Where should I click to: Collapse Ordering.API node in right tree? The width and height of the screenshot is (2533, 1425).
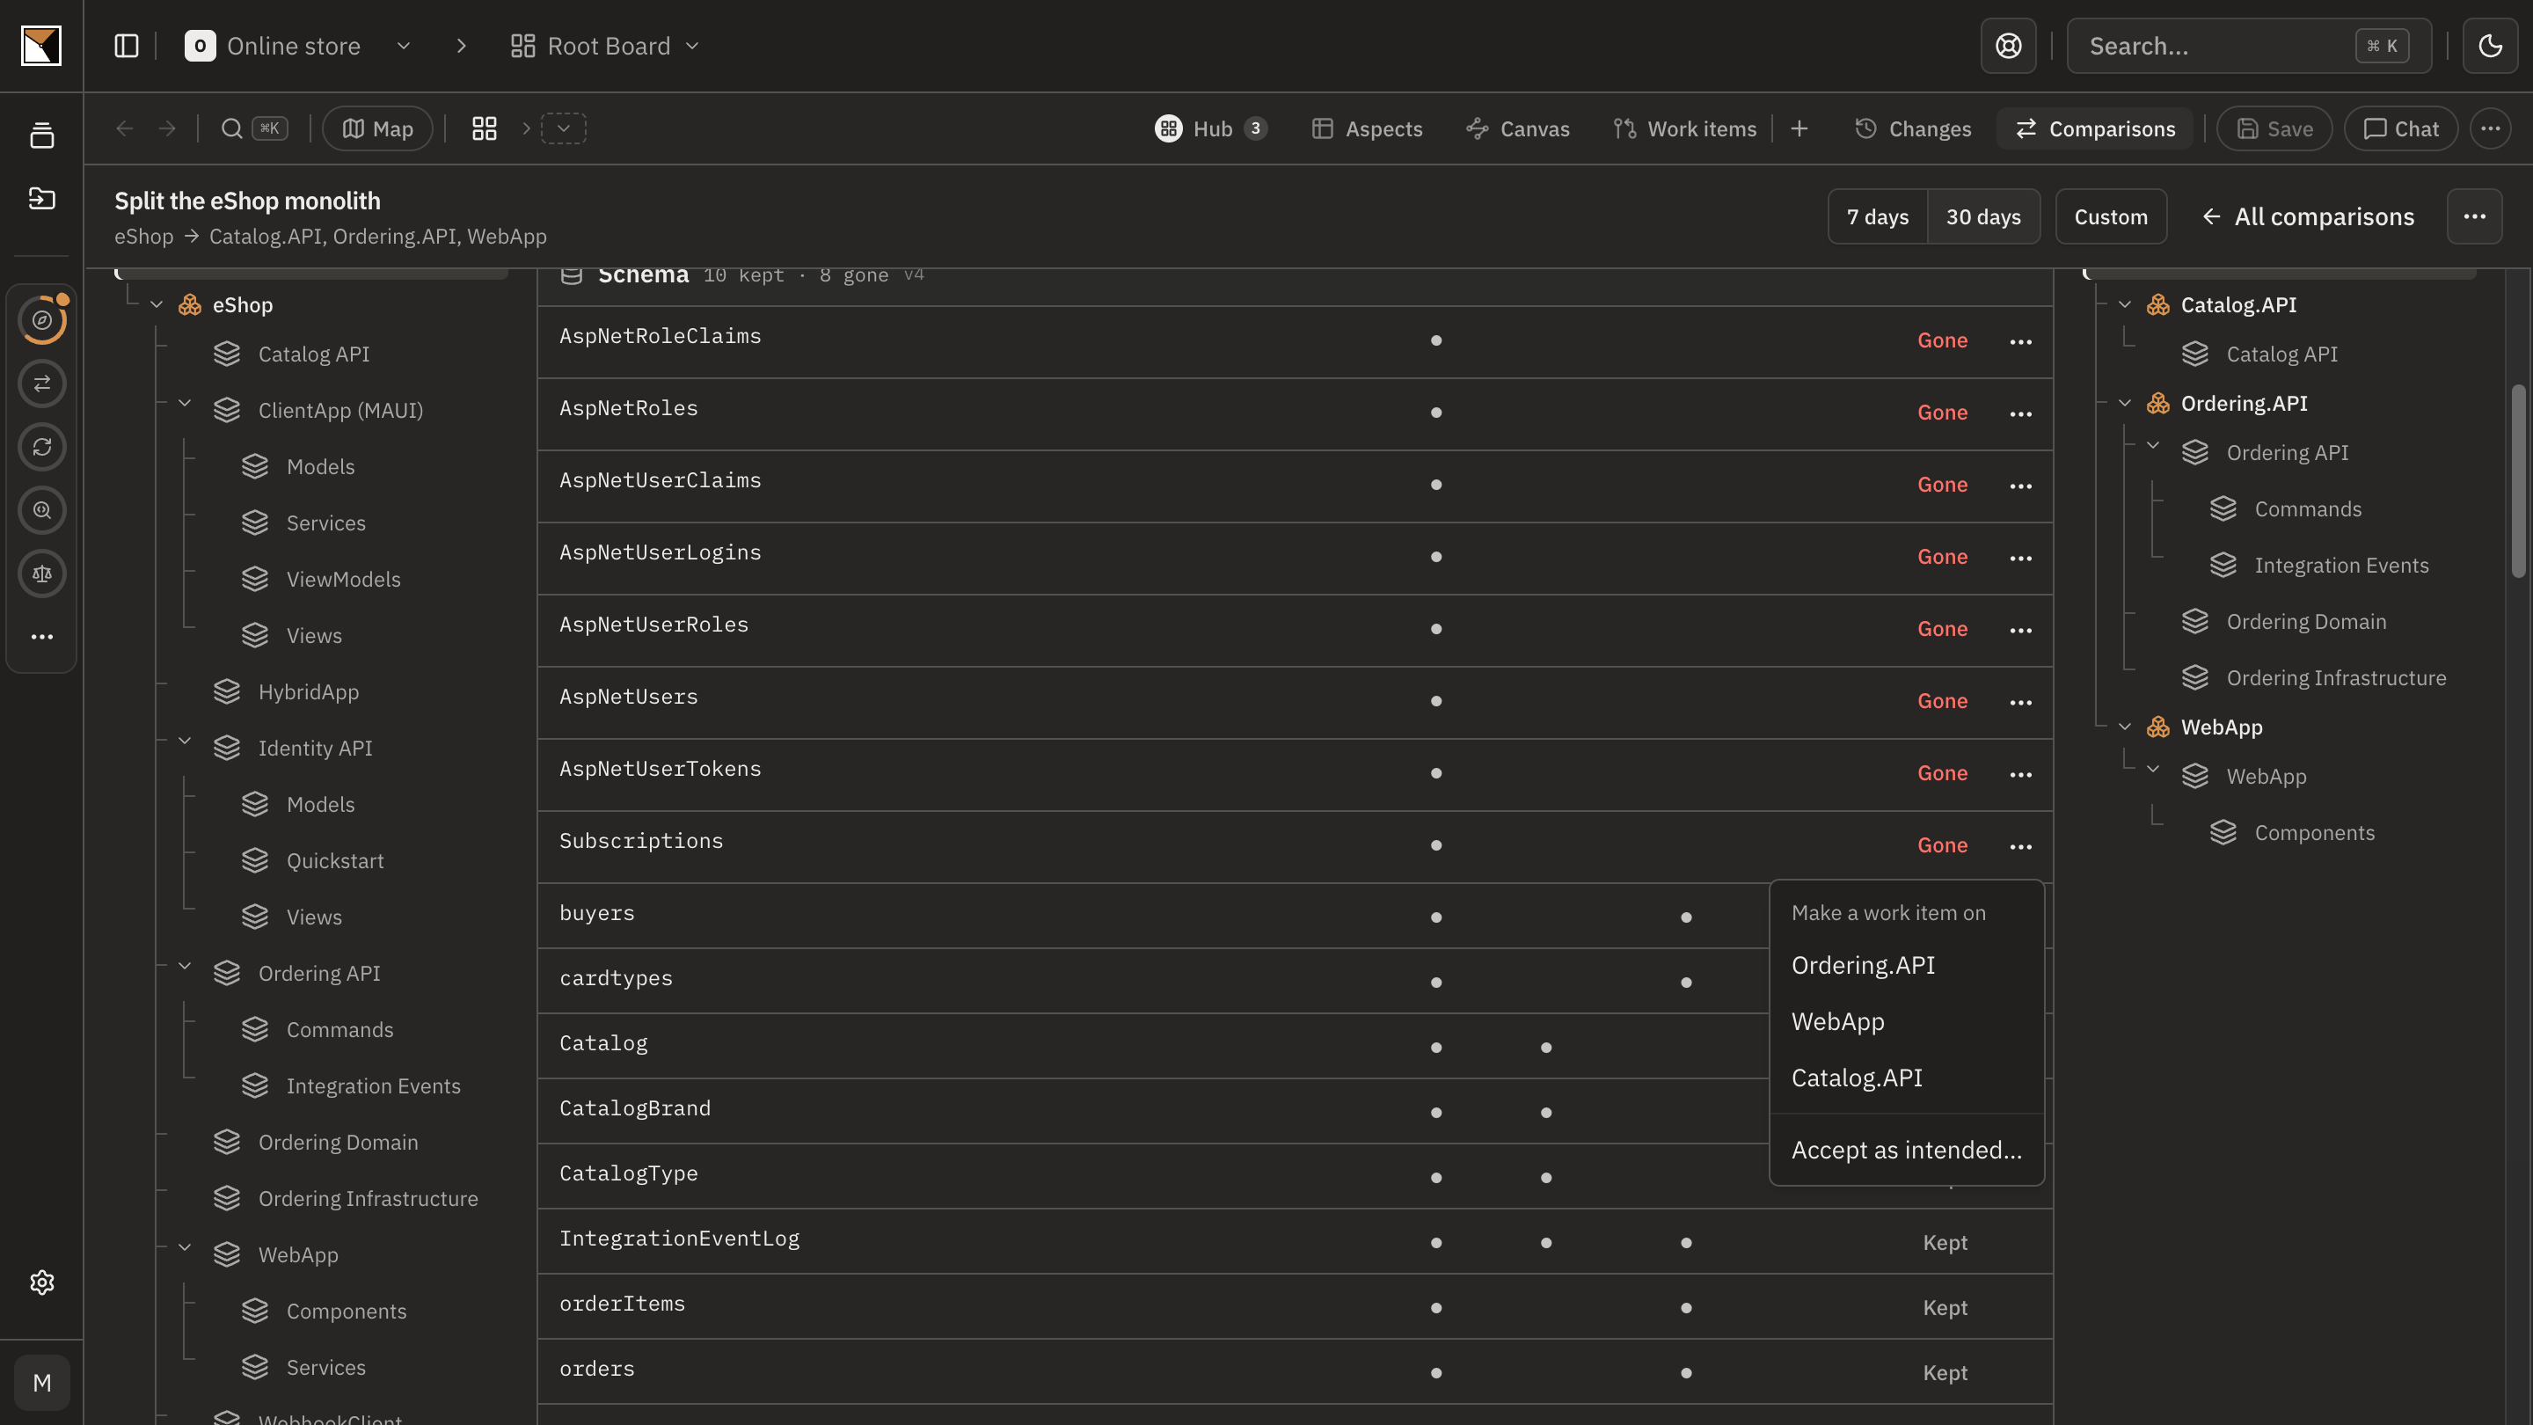pos(2124,403)
